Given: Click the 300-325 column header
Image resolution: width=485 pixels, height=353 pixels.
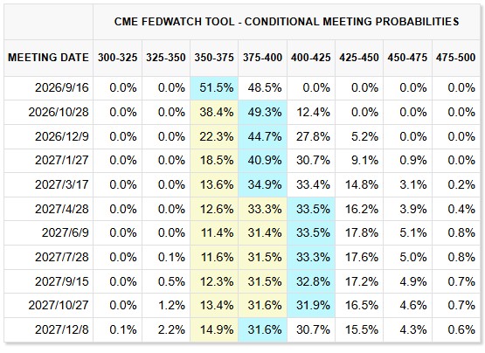Looking at the screenshot, I should click(118, 58).
